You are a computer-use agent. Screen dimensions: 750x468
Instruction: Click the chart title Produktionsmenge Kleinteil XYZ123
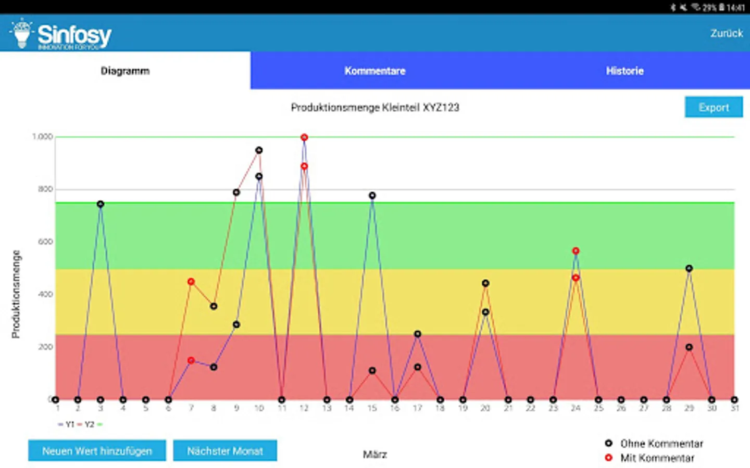coord(375,108)
